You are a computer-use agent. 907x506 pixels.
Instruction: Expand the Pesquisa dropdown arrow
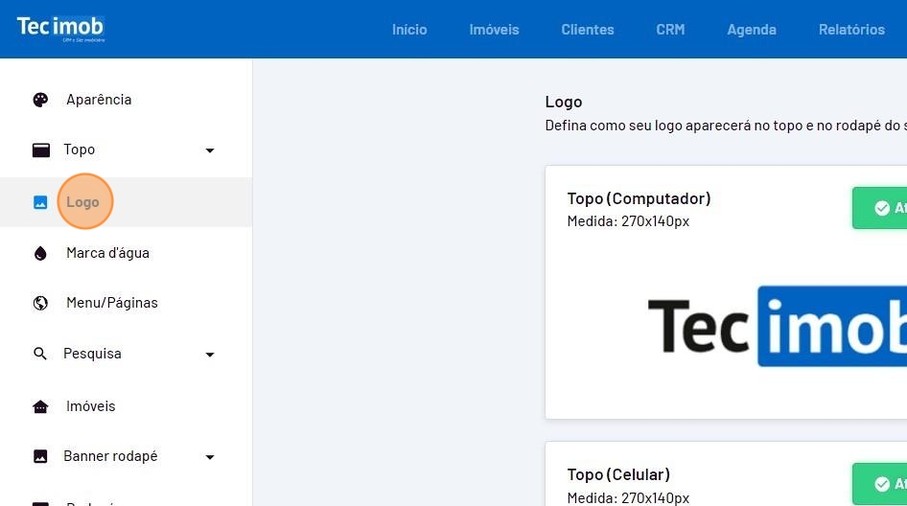[x=210, y=355]
